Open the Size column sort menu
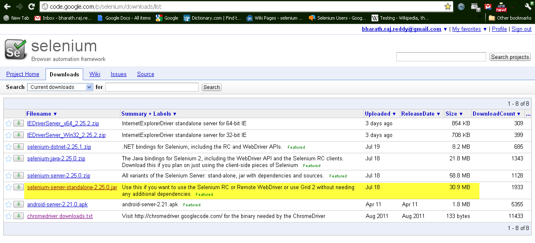 pyautogui.click(x=454, y=114)
